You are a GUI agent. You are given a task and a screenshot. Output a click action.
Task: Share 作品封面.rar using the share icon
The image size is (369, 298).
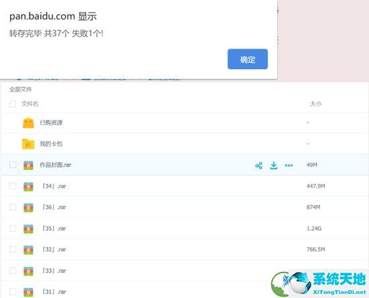coord(258,165)
